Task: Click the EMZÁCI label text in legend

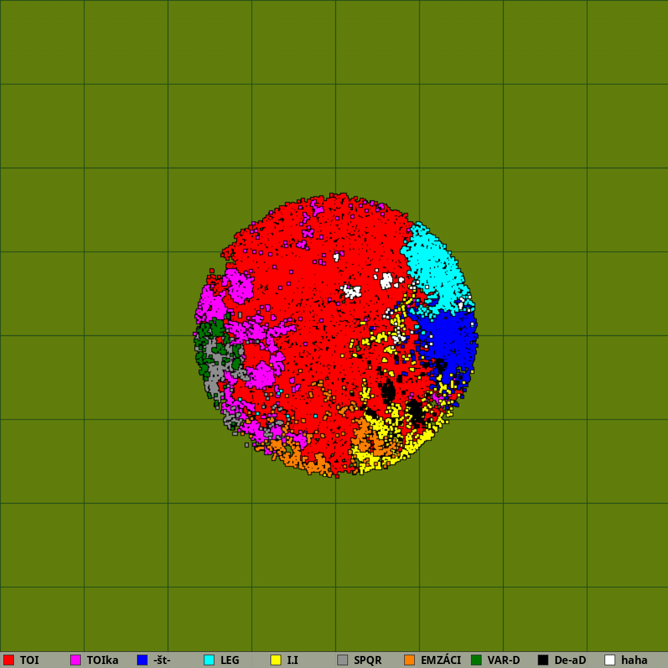Action: pos(441,660)
